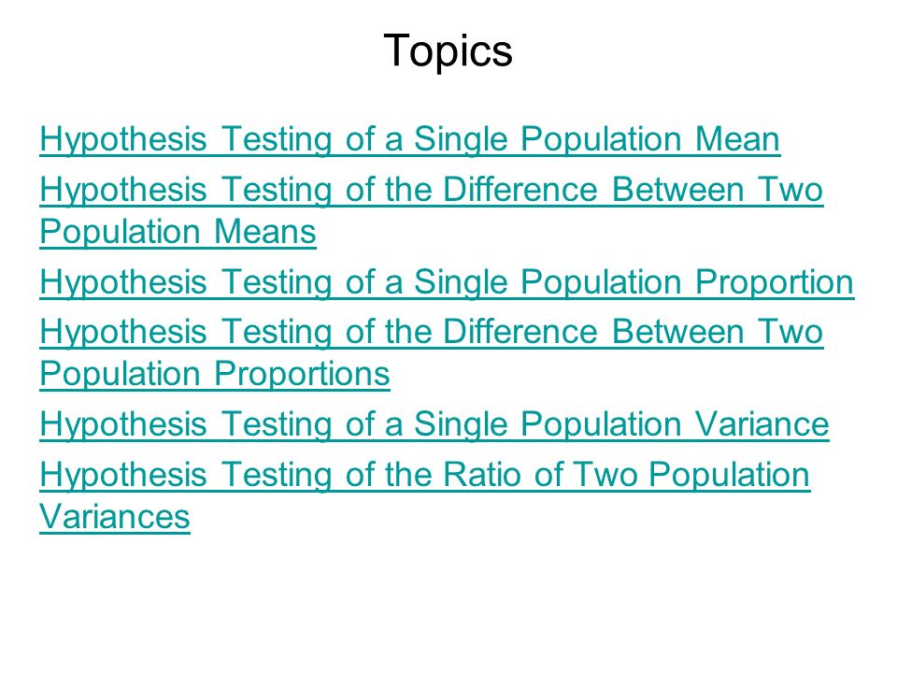Open the Single Population Proportion hypothesis link

[x=447, y=282]
